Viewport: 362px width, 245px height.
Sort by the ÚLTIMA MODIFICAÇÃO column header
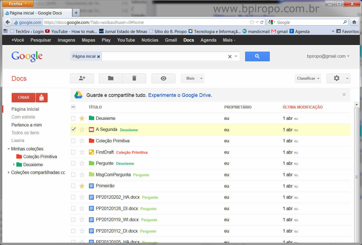click(303, 107)
